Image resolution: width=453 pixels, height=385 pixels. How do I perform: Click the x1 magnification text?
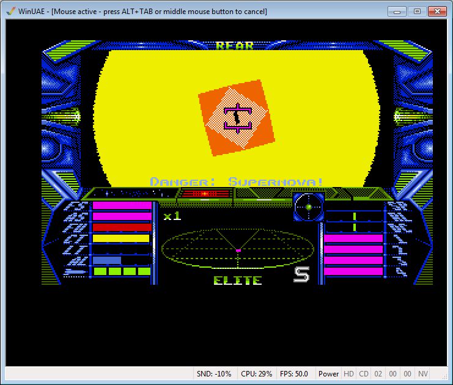tap(172, 216)
